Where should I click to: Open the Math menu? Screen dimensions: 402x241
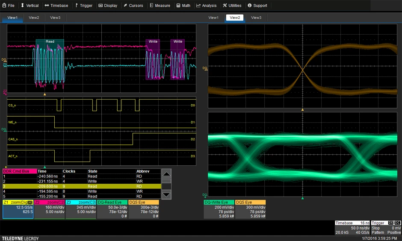(183, 6)
